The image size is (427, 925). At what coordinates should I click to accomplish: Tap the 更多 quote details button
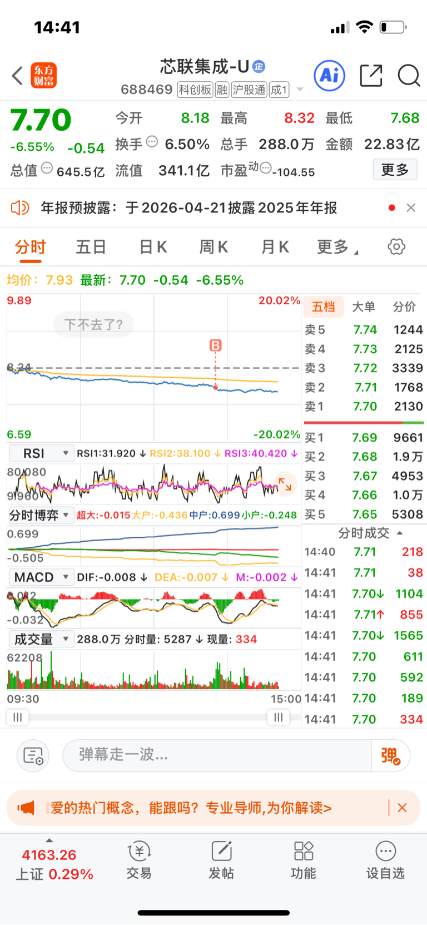(x=395, y=170)
